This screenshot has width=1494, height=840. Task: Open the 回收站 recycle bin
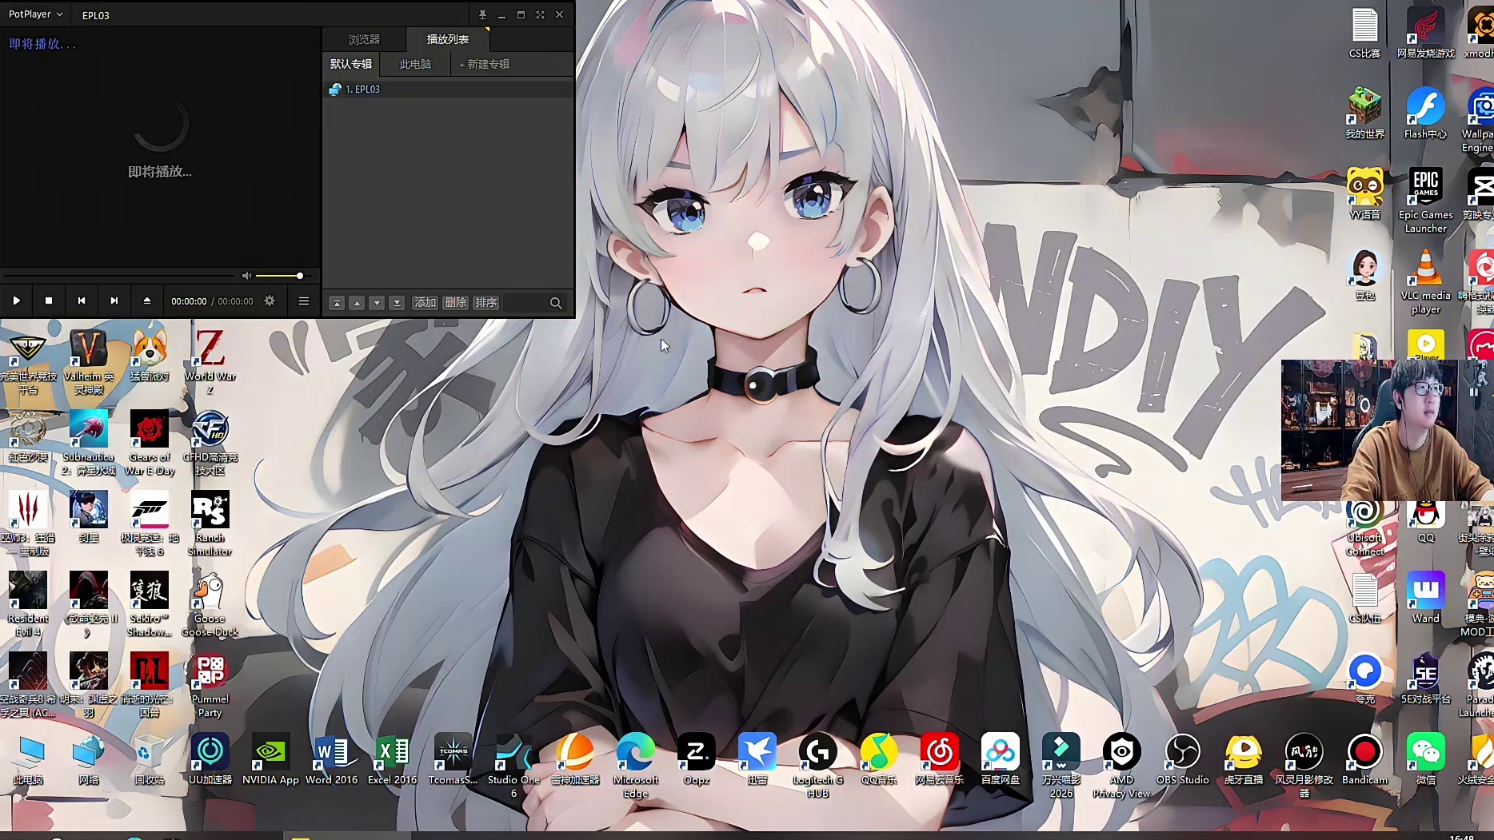[x=150, y=759]
